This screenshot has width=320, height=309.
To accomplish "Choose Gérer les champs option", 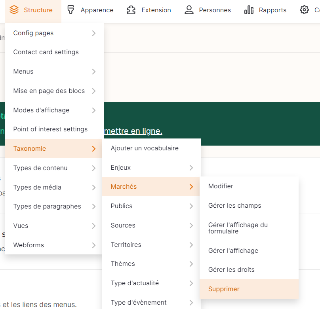I will (234, 206).
